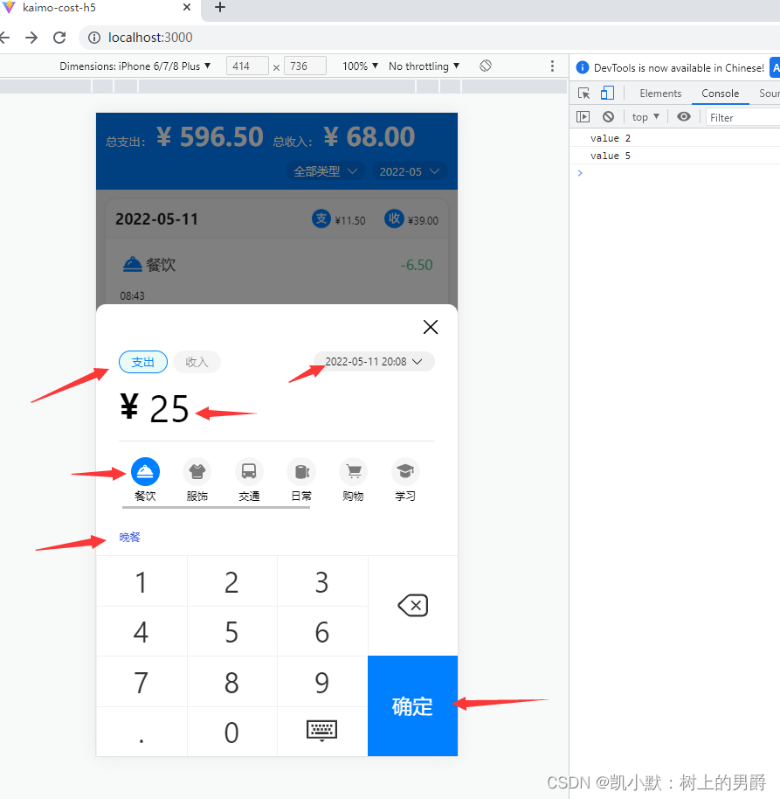Tap keypad number 0
Viewport: 780px width, 799px height.
point(231,732)
